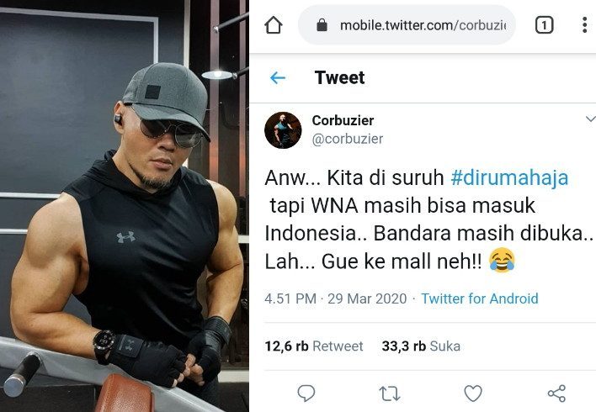Open the Twitter for Android link
The image size is (596, 412).
(480, 298)
